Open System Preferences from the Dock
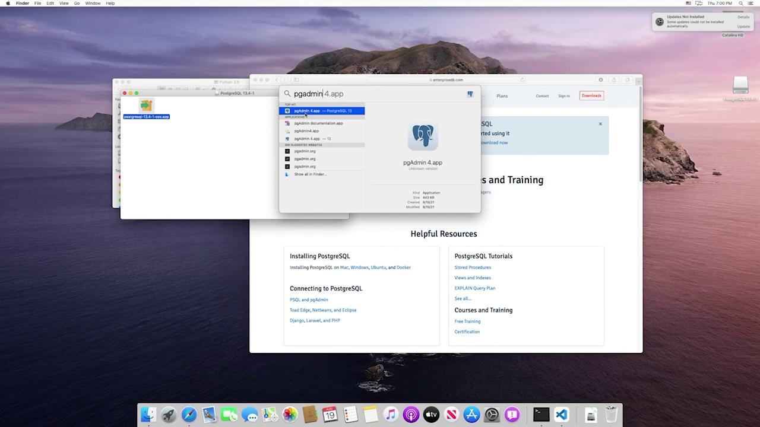The height and width of the screenshot is (427, 760). 492,415
